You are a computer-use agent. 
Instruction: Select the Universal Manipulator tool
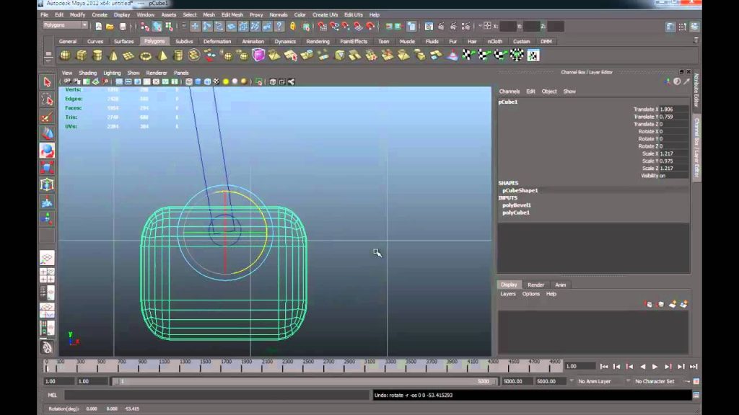[x=47, y=184]
